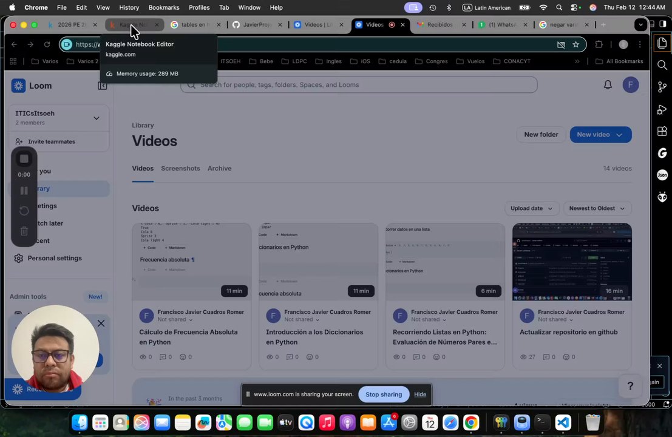
Task: Focus the Loom search field
Action: pos(359,85)
